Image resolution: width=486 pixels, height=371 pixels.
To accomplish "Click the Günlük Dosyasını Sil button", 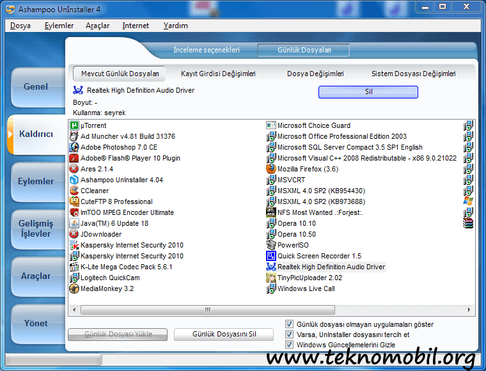I will pos(224,334).
